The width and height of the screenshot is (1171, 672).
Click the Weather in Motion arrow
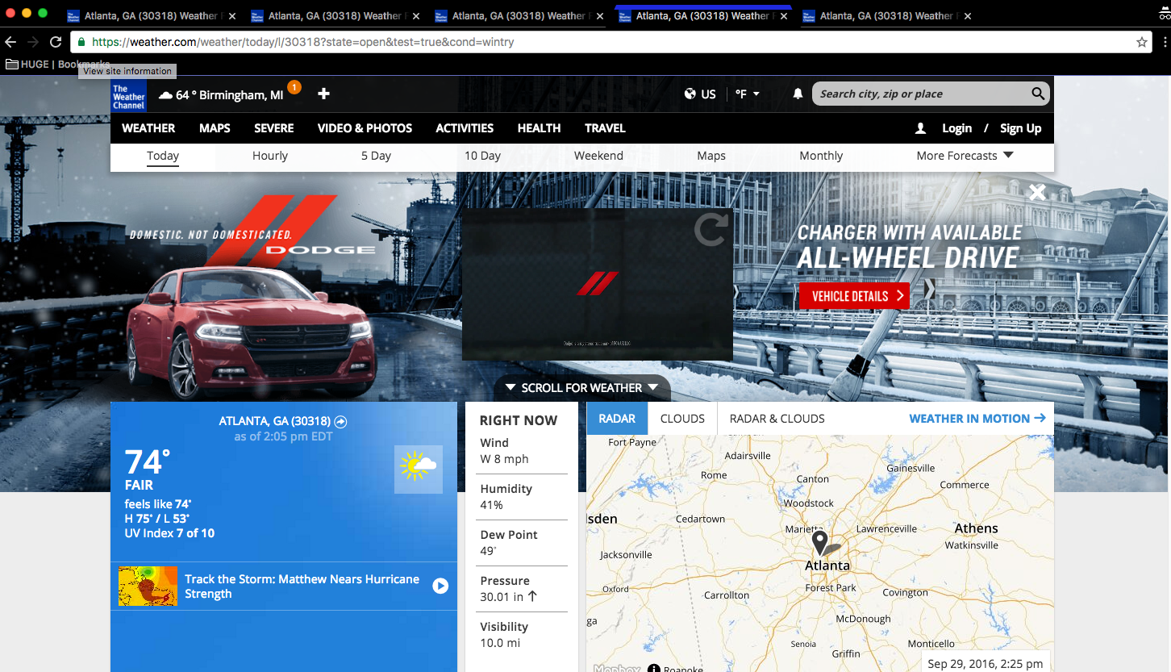1040,418
